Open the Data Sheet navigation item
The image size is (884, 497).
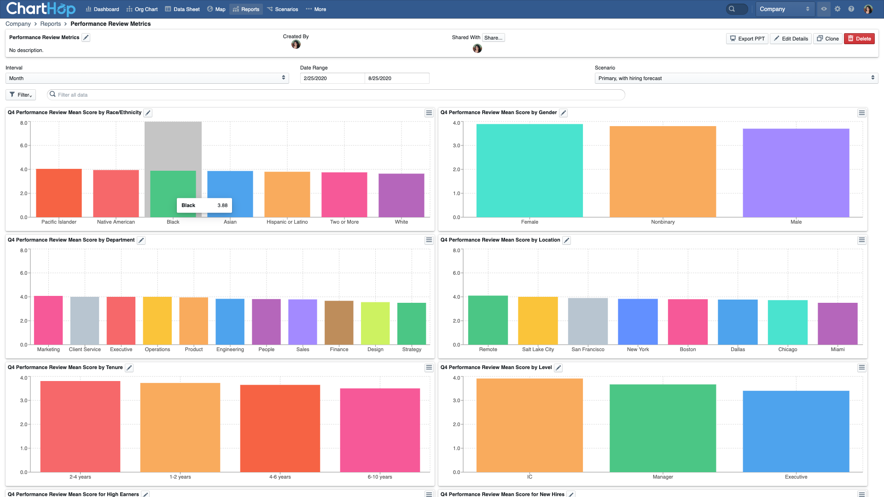pos(182,9)
